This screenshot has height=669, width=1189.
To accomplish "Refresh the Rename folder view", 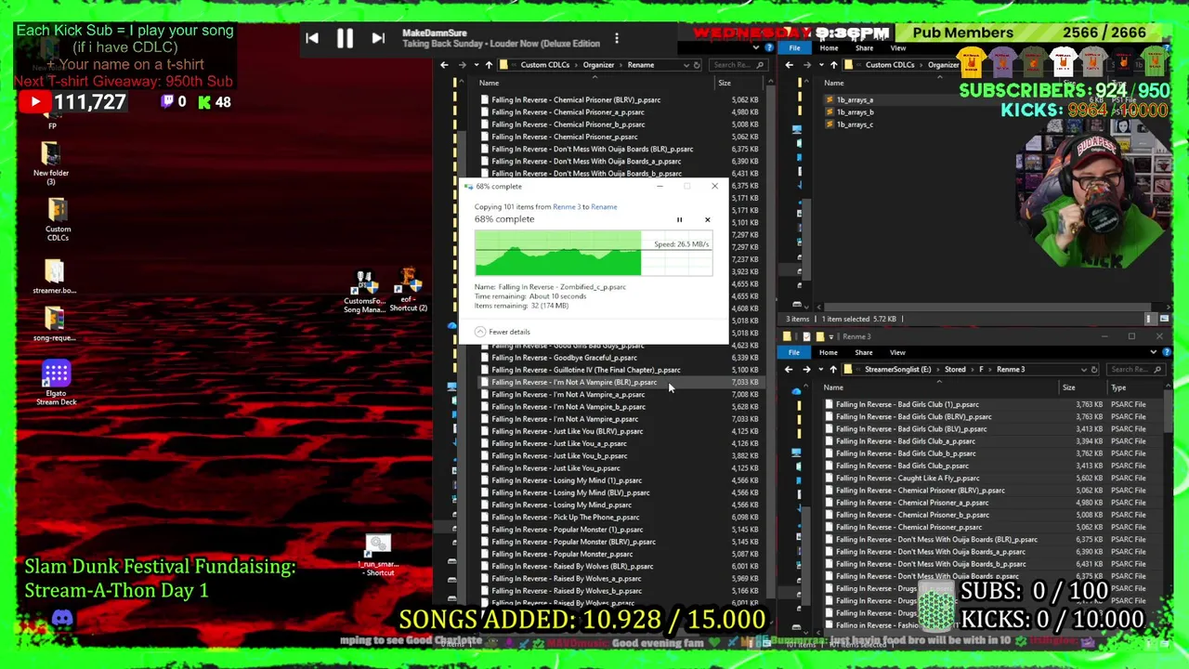I will click(x=697, y=65).
